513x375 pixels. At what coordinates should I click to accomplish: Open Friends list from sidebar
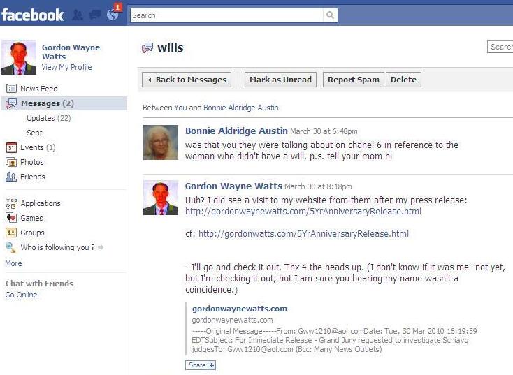[x=32, y=177]
